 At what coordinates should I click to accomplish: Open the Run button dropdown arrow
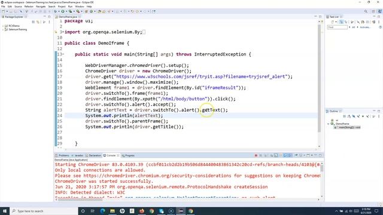pos(66,11)
